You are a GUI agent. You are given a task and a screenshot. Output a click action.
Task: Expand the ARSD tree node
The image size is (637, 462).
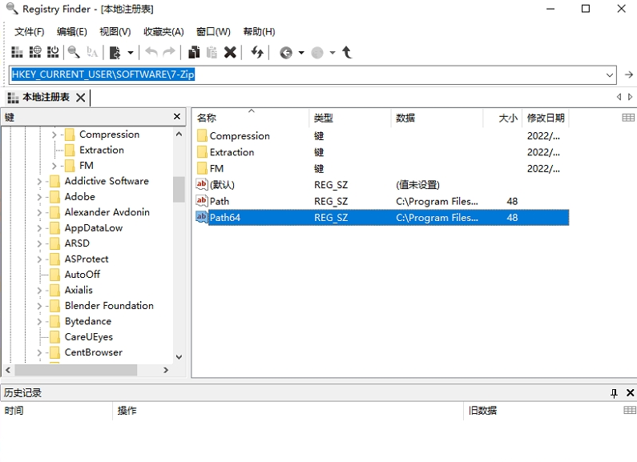39,243
